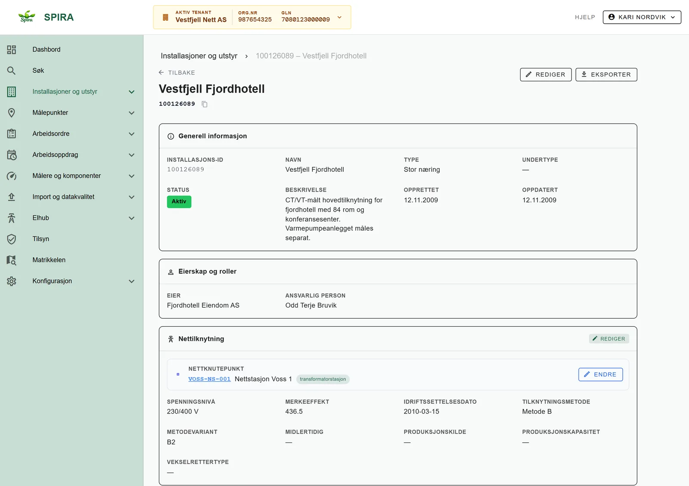The width and height of the screenshot is (689, 486).
Task: Click the type value Stor næring
Action: click(x=422, y=170)
